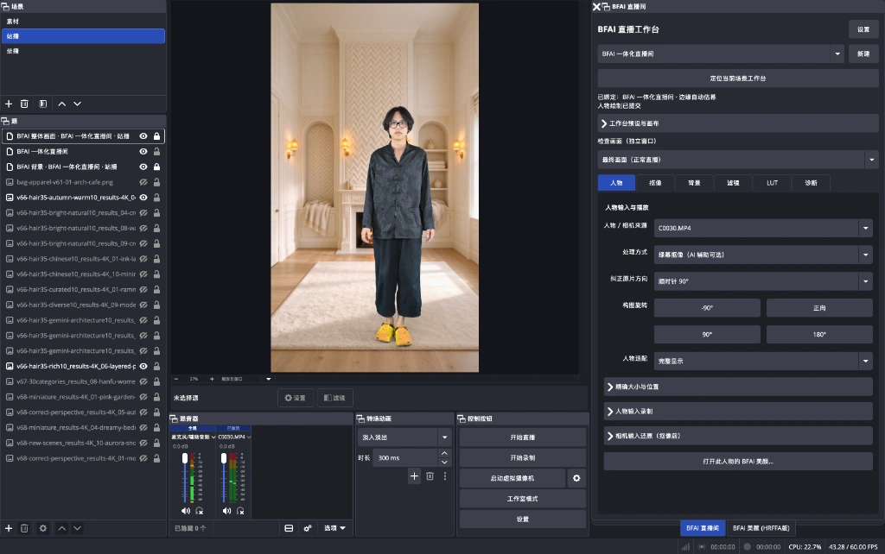Click the add scene plus icon
Viewport: 885px width, 554px height.
pyautogui.click(x=9, y=104)
